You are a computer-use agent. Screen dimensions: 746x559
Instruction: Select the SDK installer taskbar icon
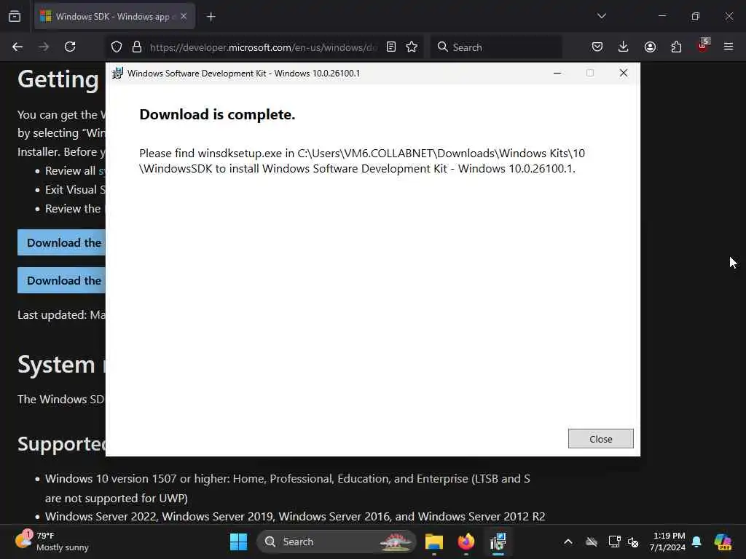(x=498, y=542)
